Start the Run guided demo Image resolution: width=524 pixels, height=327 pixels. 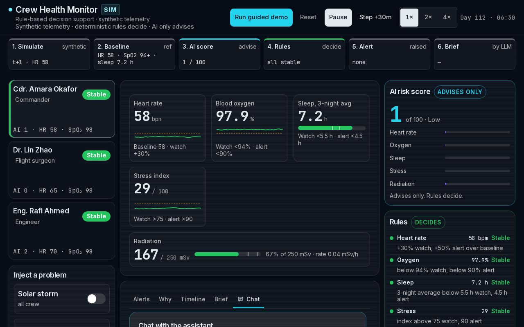(261, 17)
